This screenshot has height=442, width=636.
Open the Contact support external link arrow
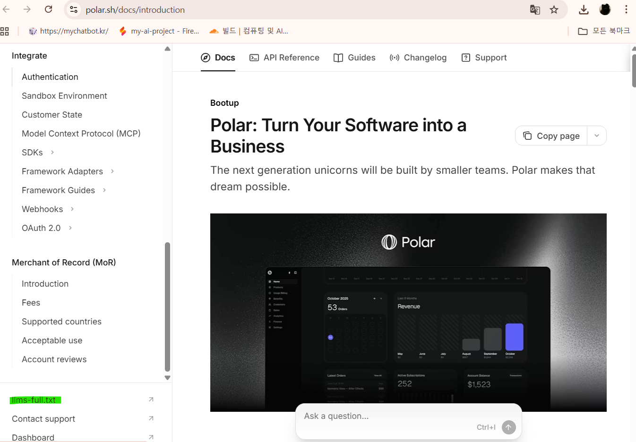(x=151, y=418)
